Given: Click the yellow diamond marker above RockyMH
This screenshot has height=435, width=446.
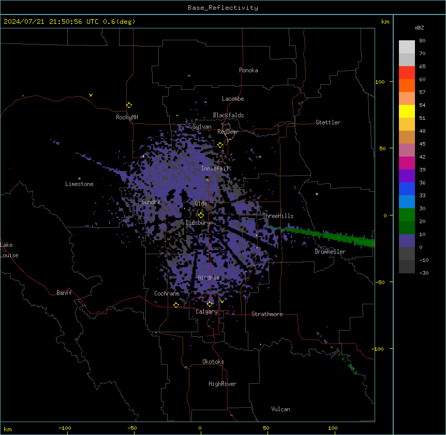Looking at the screenshot, I should pyautogui.click(x=129, y=105).
